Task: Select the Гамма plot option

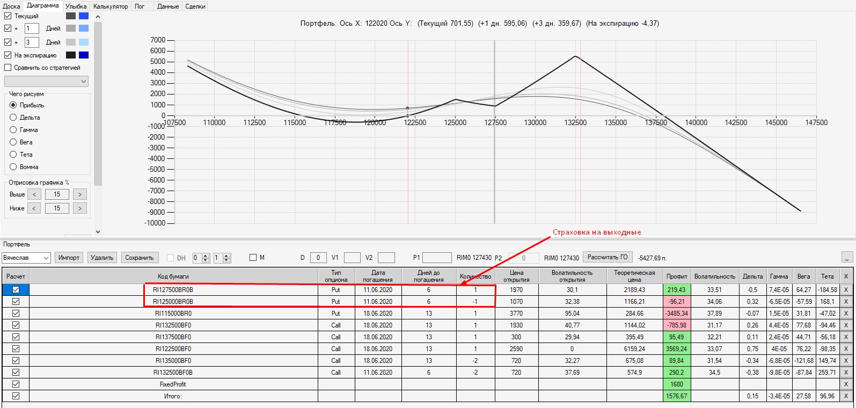Action: point(13,130)
